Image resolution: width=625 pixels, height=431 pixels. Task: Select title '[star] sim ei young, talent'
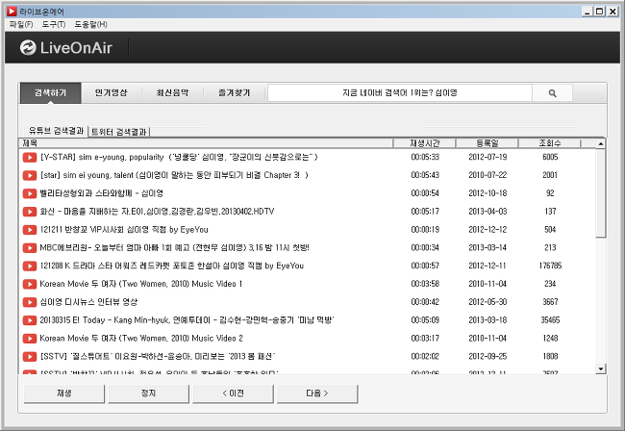pos(174,175)
